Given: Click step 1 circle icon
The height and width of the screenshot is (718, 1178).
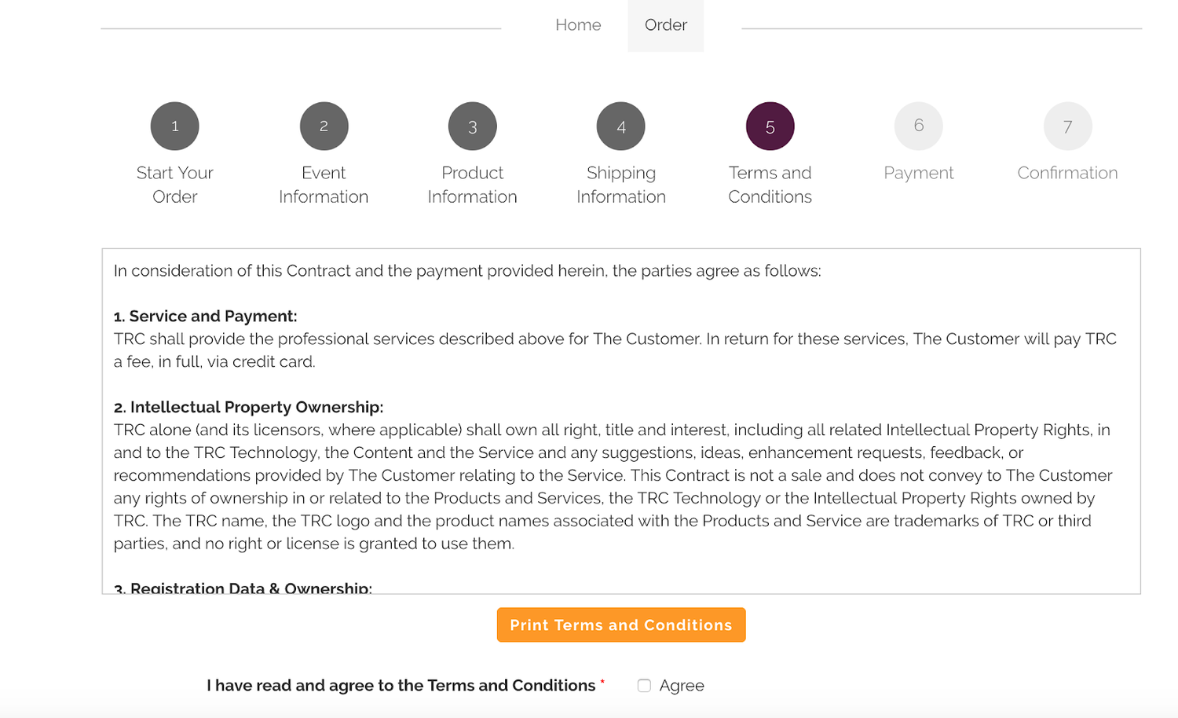Looking at the screenshot, I should pyautogui.click(x=174, y=126).
